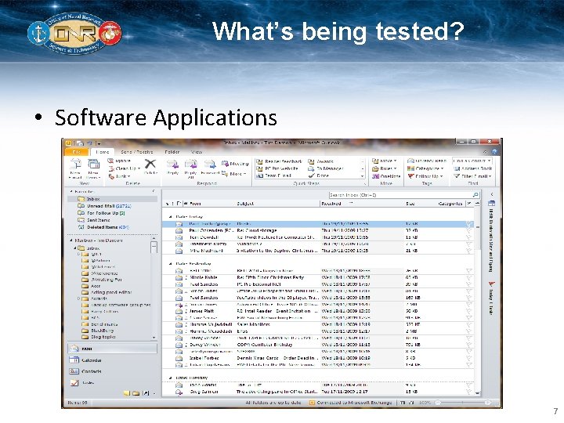Click the Send/Receive icon in the Quick Access Toolbar
This screenshot has height=423, width=564.
pos(80,143)
